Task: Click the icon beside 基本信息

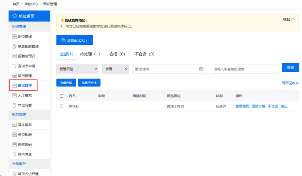Action: point(14,125)
